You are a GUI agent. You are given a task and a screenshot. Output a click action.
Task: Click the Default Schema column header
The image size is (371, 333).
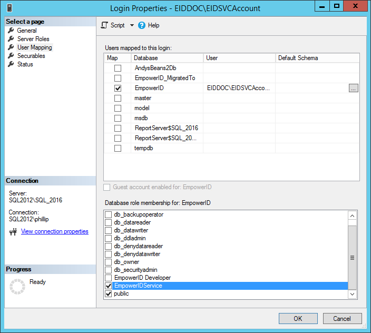point(318,58)
